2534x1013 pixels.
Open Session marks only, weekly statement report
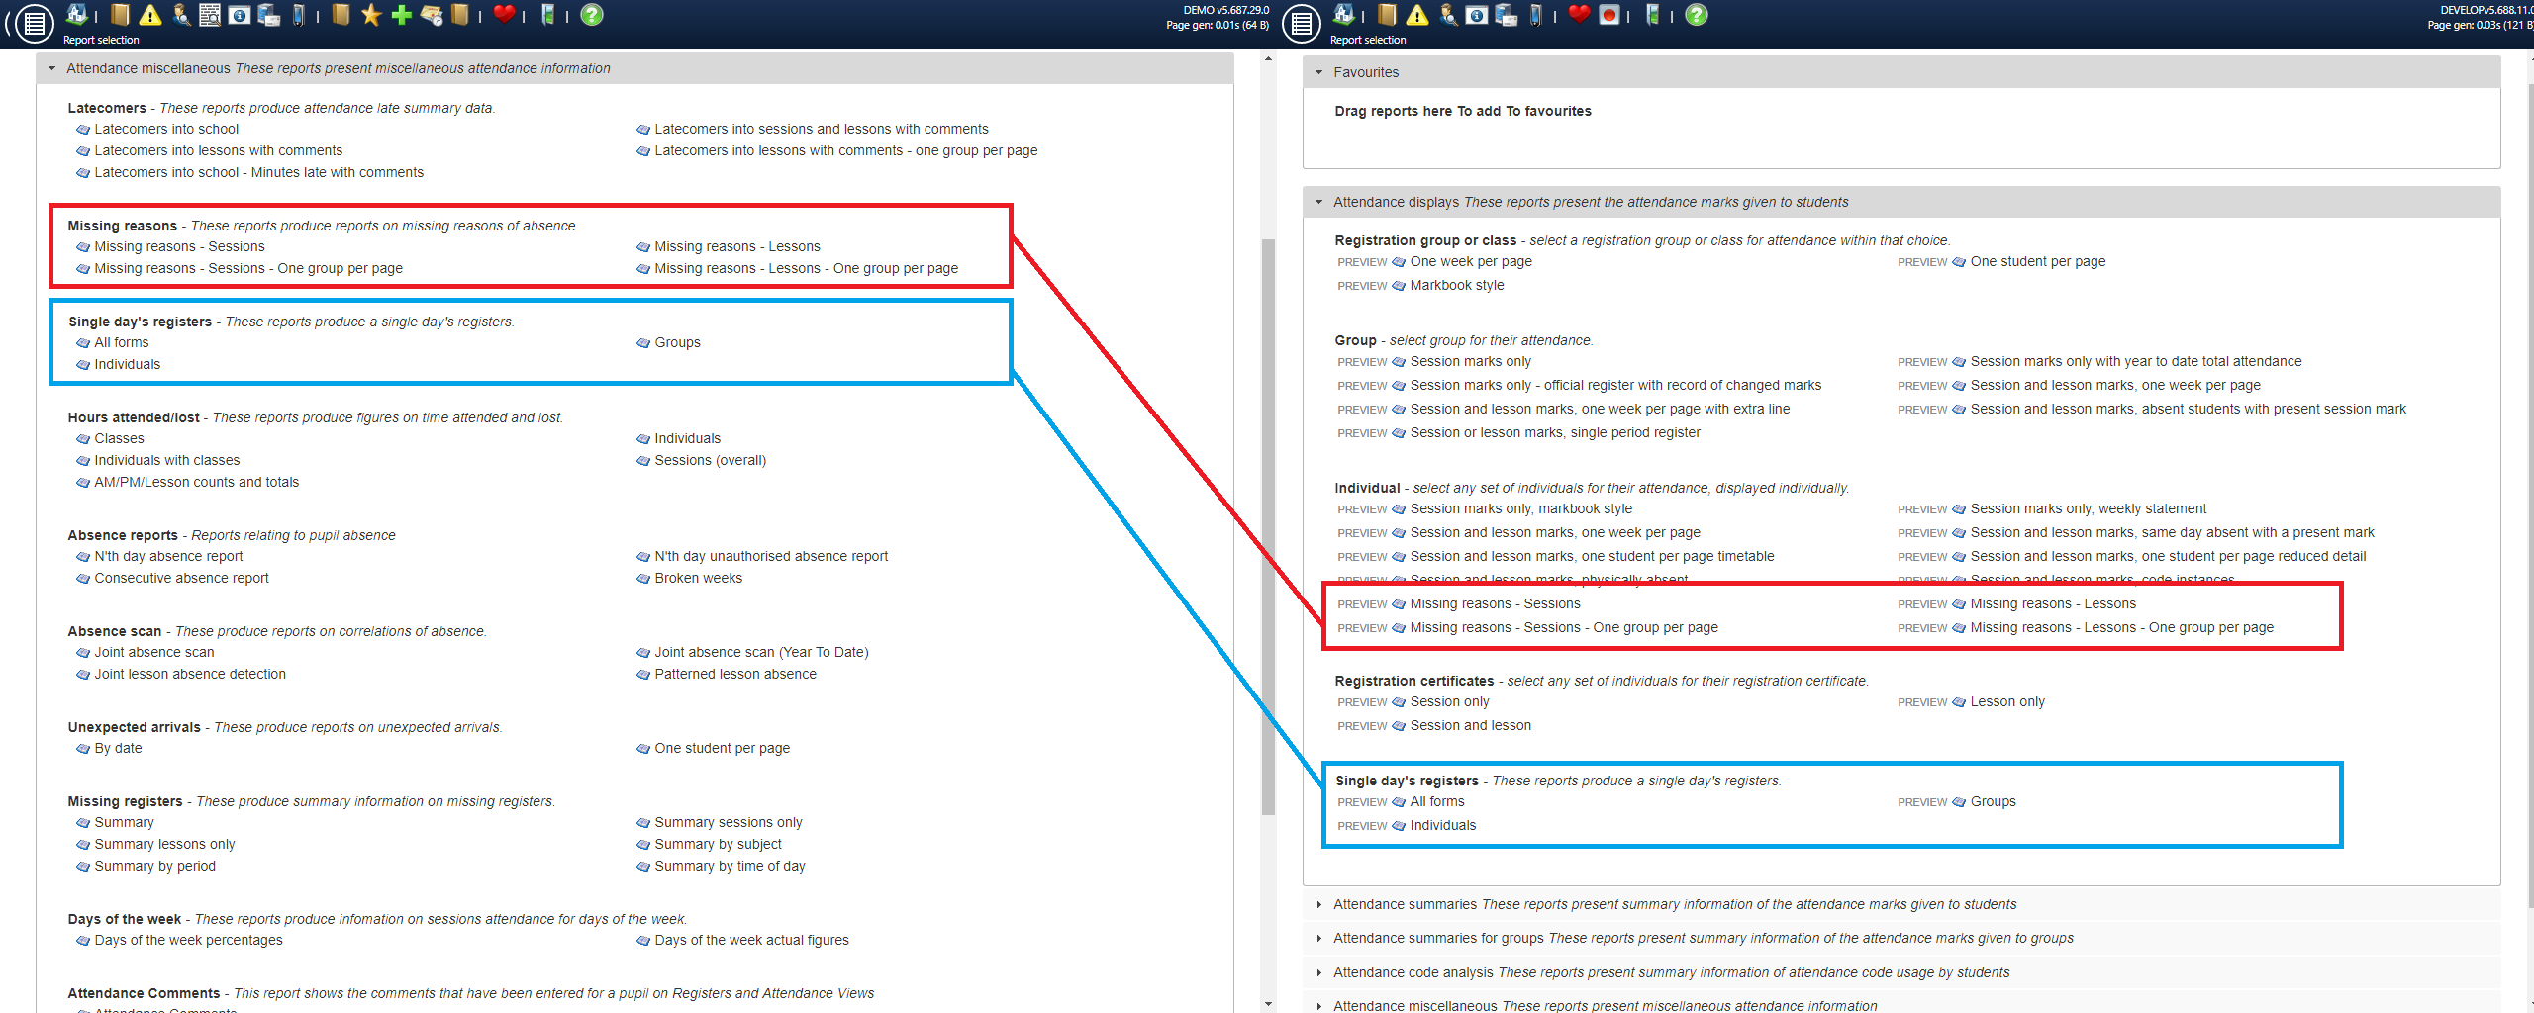tap(2089, 508)
